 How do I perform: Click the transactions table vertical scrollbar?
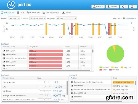point(93,51)
